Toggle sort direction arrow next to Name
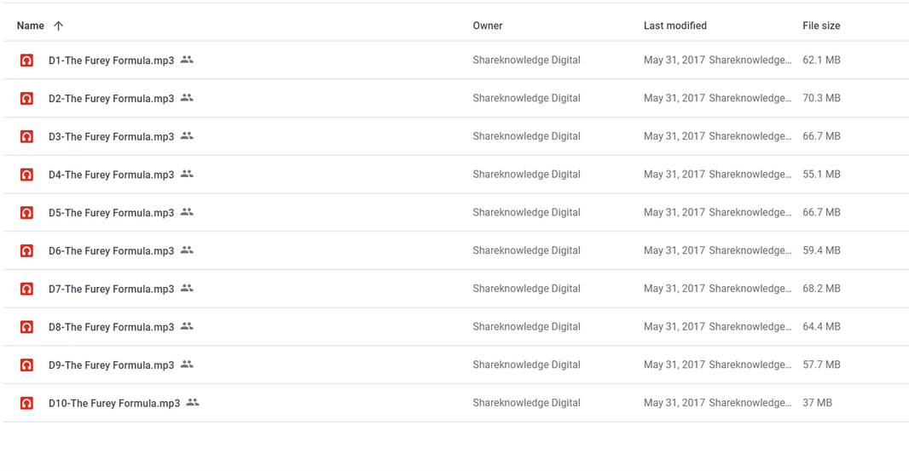 [59, 26]
